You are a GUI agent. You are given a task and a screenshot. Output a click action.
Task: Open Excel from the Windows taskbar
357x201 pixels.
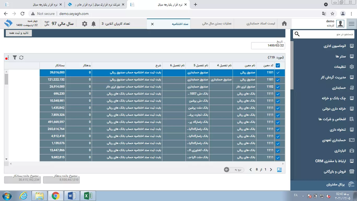pos(88,196)
